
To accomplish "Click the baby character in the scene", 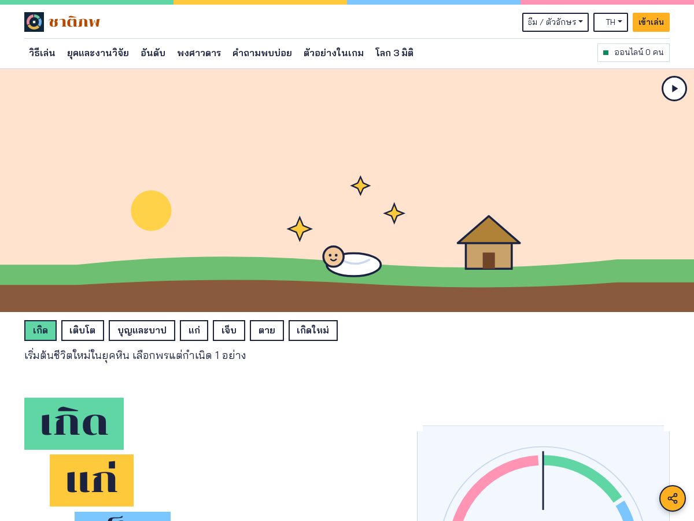I will coord(352,262).
